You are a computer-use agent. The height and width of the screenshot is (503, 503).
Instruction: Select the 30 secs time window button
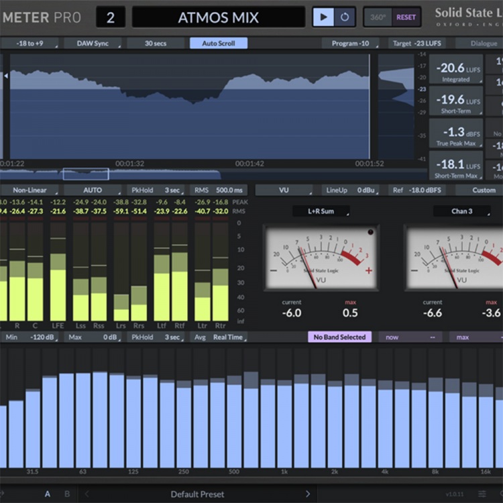tap(156, 44)
